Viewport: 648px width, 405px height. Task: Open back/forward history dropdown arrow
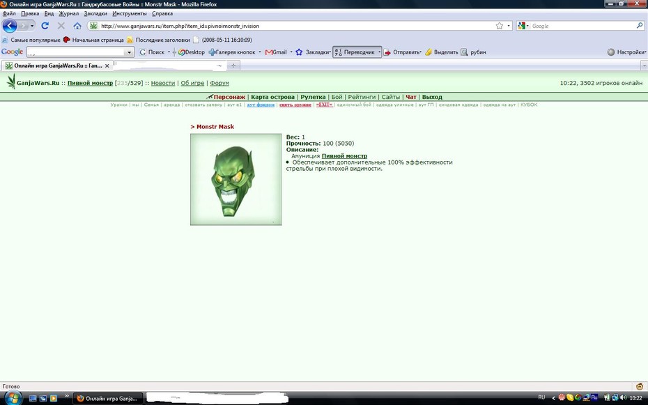click(32, 26)
